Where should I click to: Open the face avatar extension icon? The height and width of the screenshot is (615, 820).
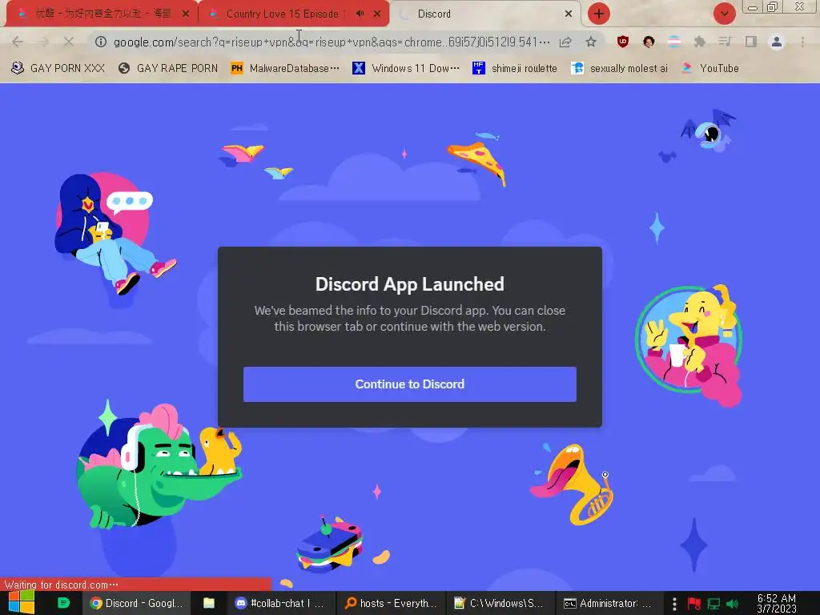pyautogui.click(x=649, y=42)
